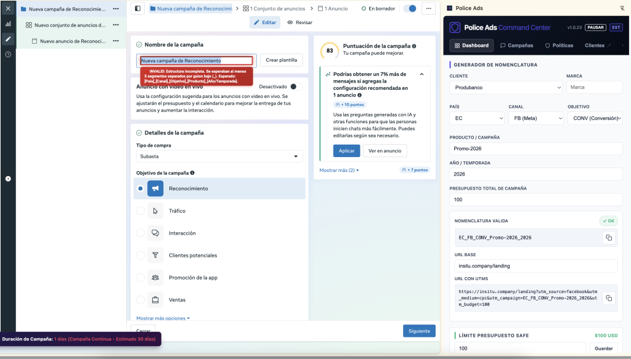
Task: Open the bar chart insights icon in the sidebar
Action: [8, 24]
